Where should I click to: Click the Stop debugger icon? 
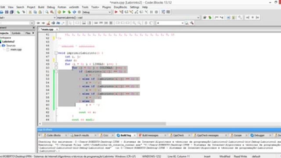(x=156, y=12)
